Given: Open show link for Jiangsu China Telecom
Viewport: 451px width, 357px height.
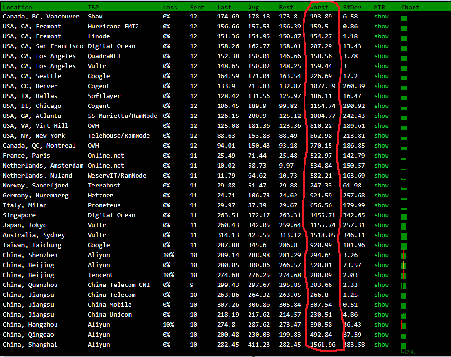Looking at the screenshot, I should 381,295.
